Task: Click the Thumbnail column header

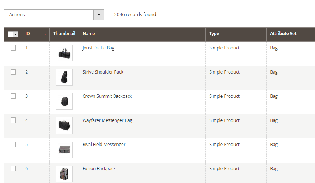Action: [x=64, y=34]
